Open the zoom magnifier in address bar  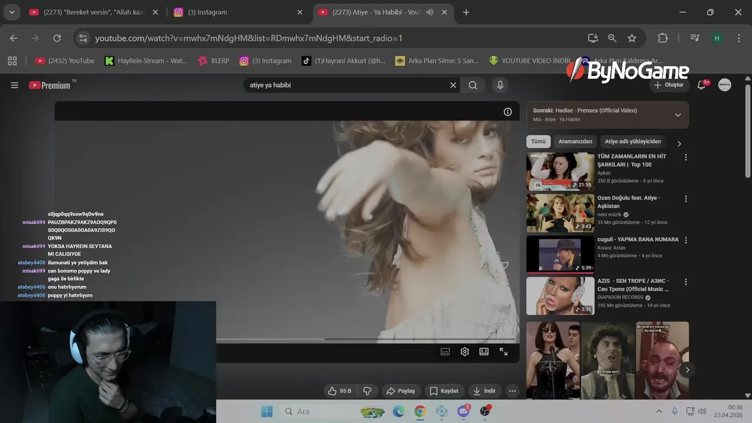612,38
